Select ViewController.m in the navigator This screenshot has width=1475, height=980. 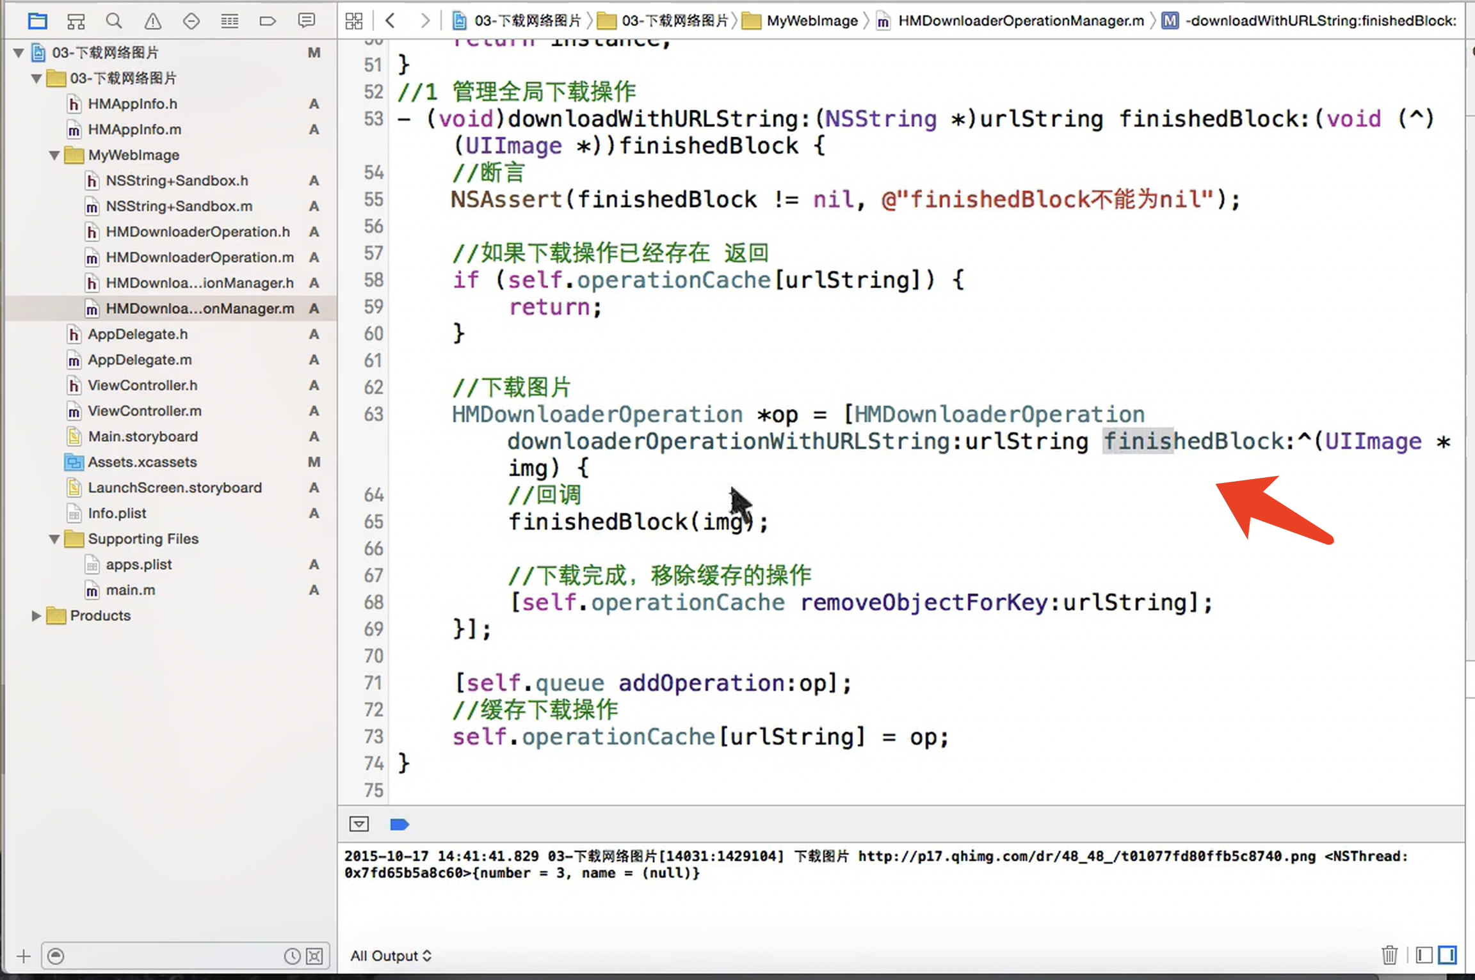[144, 411]
